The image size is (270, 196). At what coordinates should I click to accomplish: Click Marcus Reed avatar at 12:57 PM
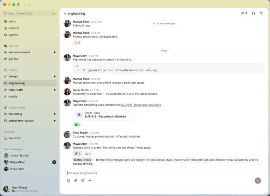(x=67, y=24)
